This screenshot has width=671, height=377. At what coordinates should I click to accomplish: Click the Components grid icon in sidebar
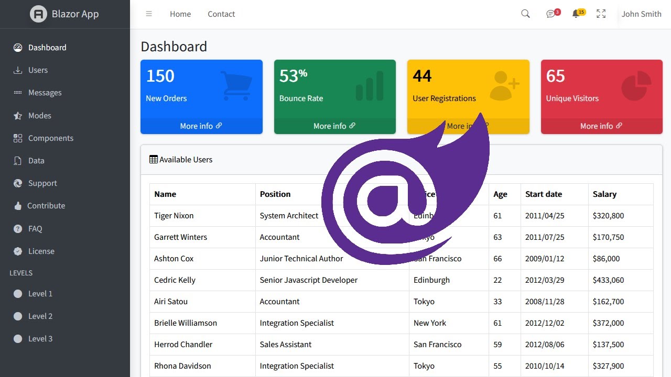point(18,138)
